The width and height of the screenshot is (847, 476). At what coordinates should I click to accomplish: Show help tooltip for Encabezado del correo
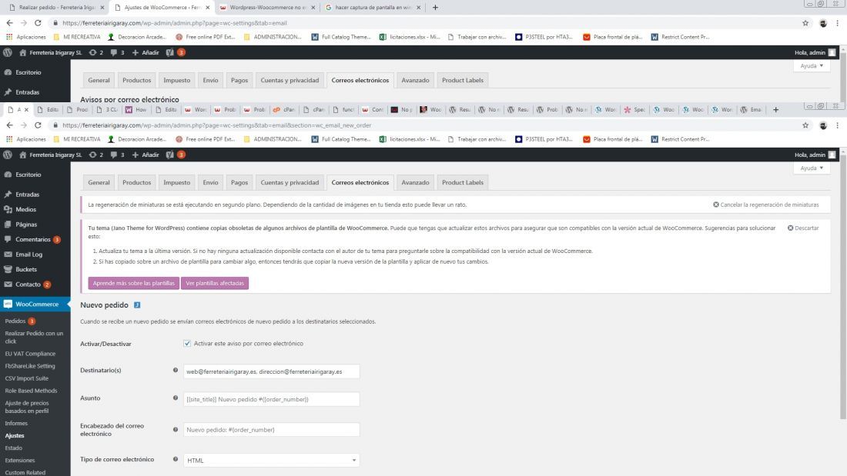[x=175, y=430]
